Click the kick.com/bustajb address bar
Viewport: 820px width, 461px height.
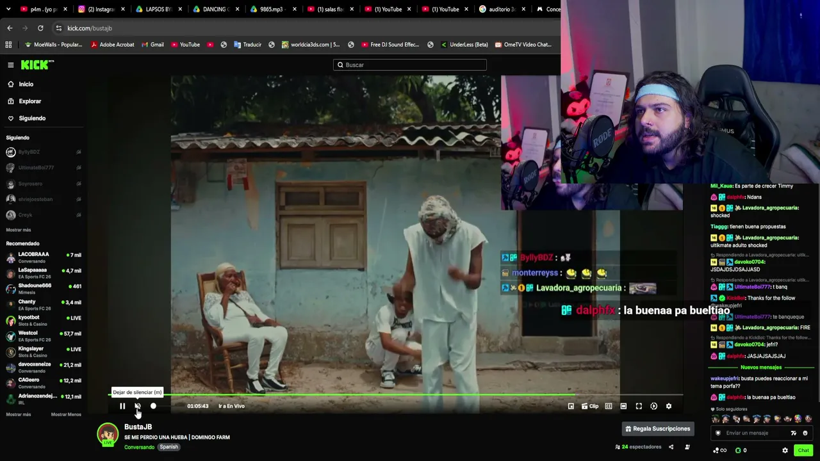point(307,28)
